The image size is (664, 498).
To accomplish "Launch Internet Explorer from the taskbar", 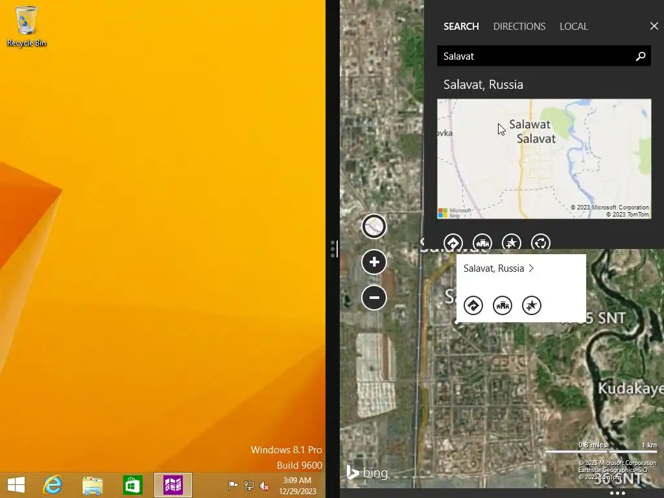I will [x=53, y=485].
